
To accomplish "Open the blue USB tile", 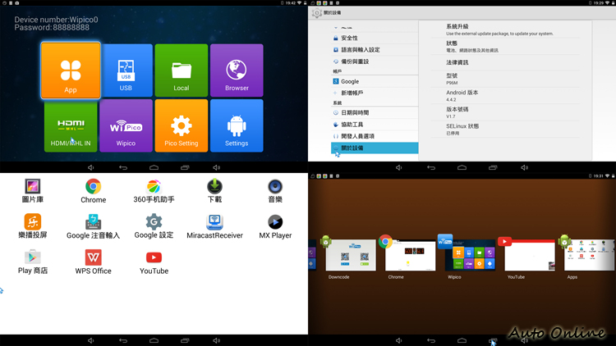I will point(126,71).
